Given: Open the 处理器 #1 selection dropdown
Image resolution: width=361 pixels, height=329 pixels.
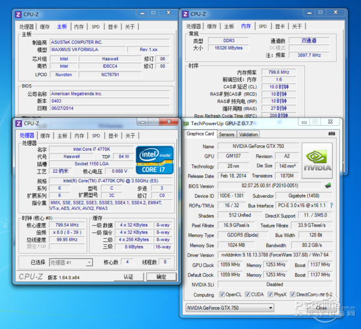Looking at the screenshot, I should click(x=71, y=263).
